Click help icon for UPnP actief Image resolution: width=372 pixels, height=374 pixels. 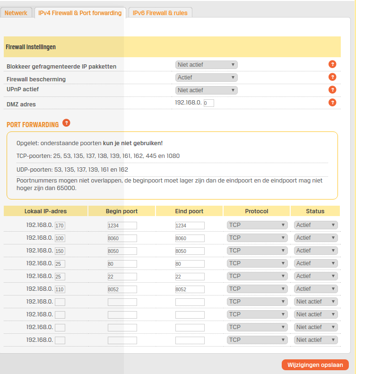(332, 89)
